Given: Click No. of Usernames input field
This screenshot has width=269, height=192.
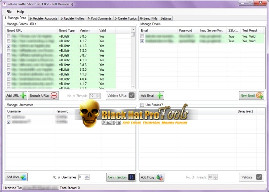Looking at the screenshot, I should point(82,177).
